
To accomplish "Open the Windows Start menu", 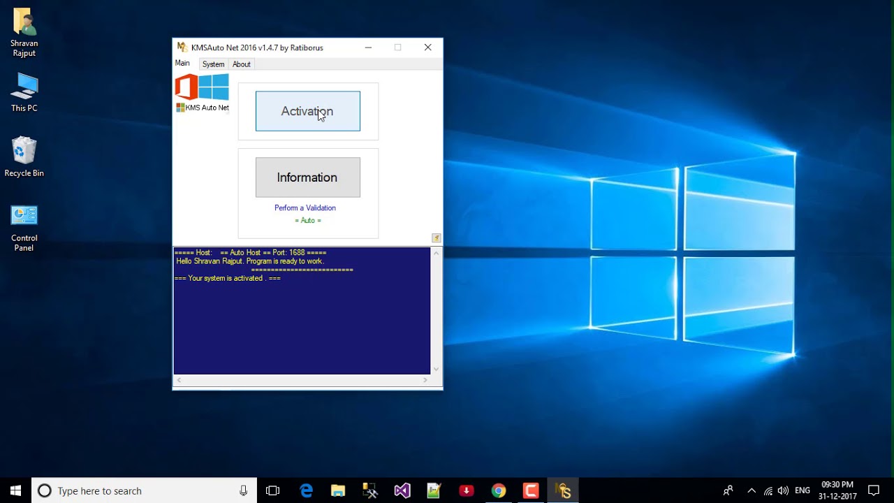I will 15,490.
